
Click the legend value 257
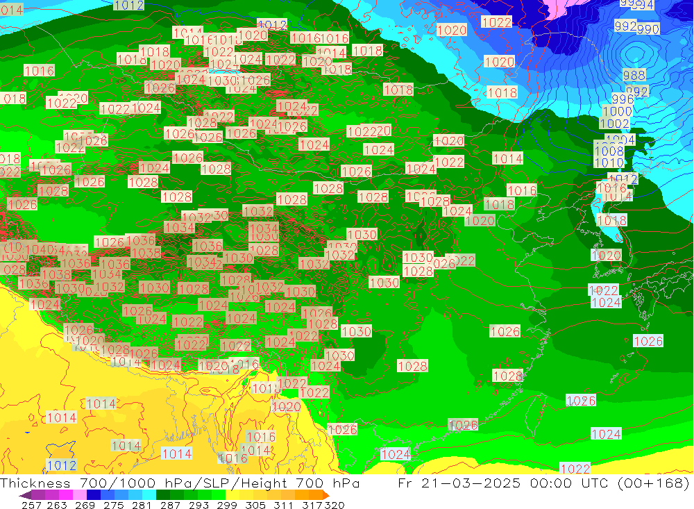pyautogui.click(x=31, y=505)
